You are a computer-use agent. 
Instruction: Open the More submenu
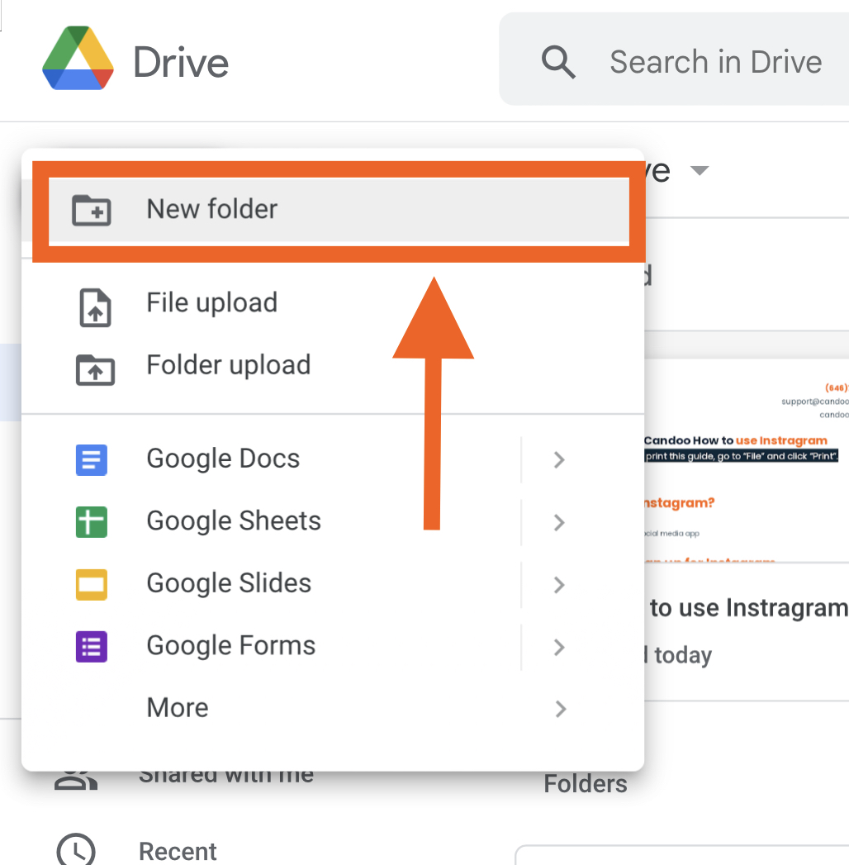[333, 708]
